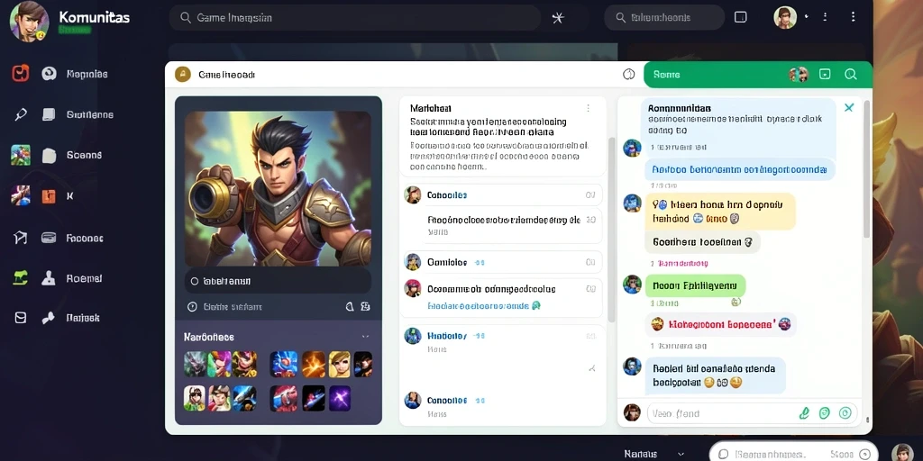
Task: Click the emoji icon in the chat input
Action: pos(825,413)
